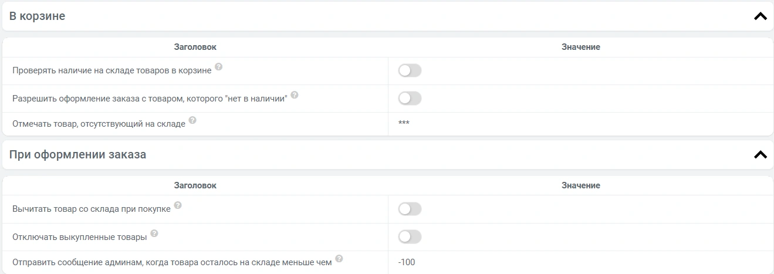The image size is (774, 274).
Task: Click 'Заголовок' column header in cart table
Action: pyautogui.click(x=195, y=47)
